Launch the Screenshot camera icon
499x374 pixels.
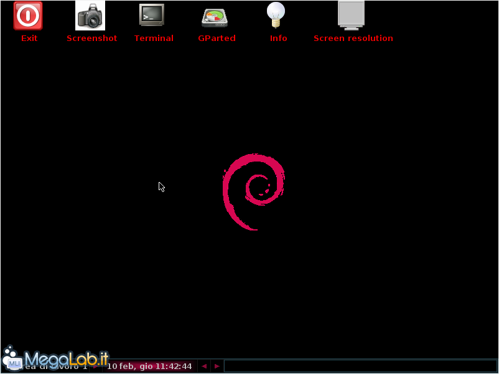click(90, 16)
